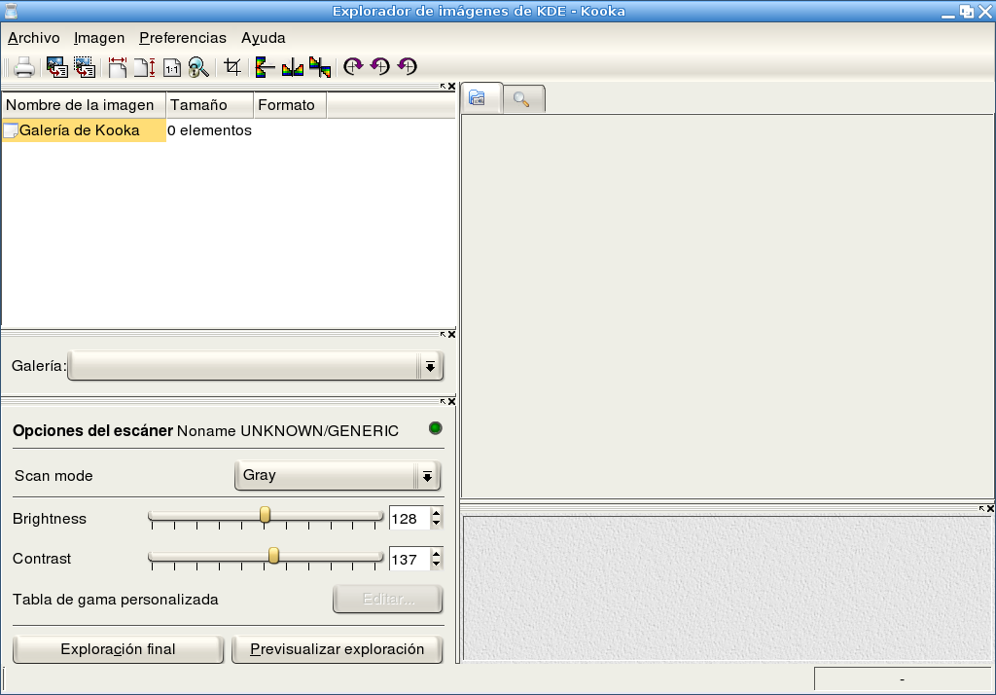Mirror the image horizontally

[x=292, y=67]
